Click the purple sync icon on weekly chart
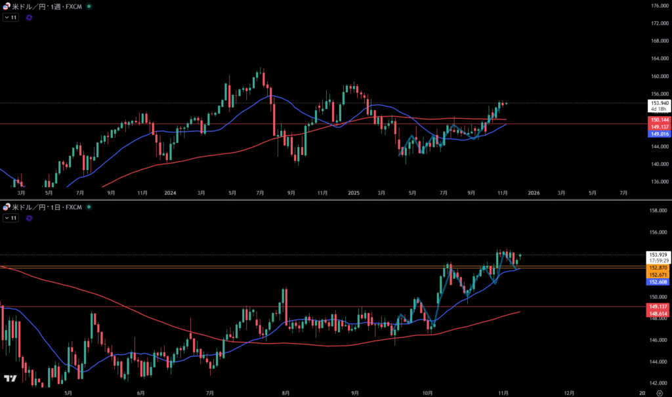This screenshot has width=672, height=397. pos(29,18)
